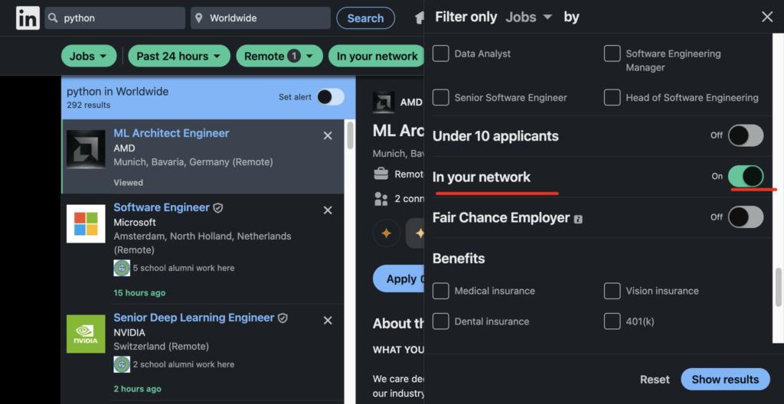Viewport: 784px width, 404px height.
Task: Tick the Data Analyst checkbox
Action: pyautogui.click(x=441, y=54)
